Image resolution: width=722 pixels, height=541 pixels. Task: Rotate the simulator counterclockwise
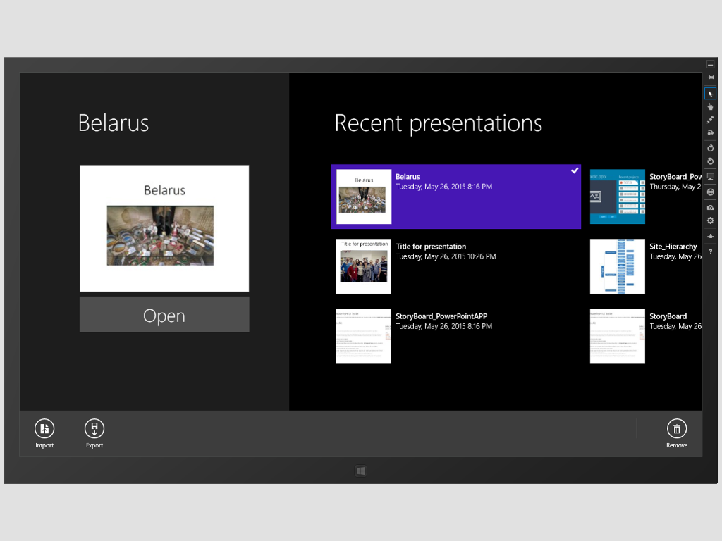pyautogui.click(x=710, y=161)
